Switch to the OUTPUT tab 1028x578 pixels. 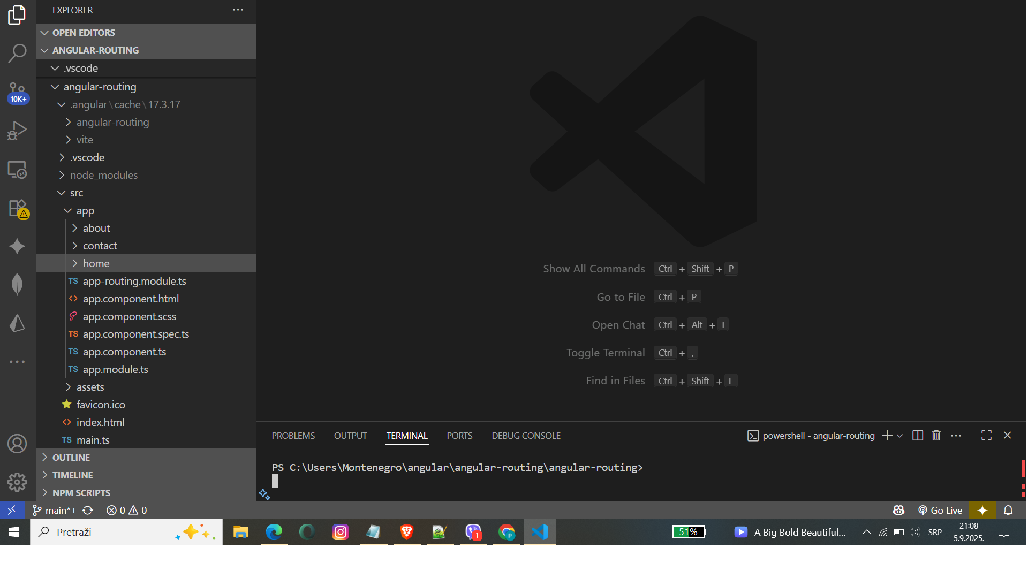click(351, 436)
